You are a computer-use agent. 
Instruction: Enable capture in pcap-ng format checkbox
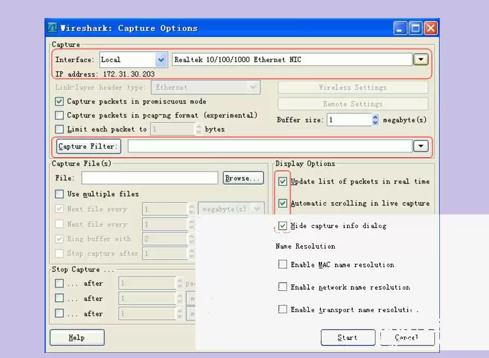click(x=59, y=115)
